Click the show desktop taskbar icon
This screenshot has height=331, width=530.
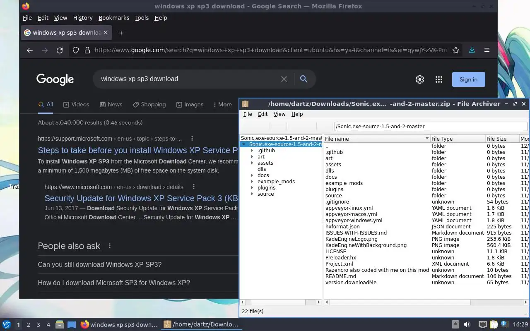click(71, 325)
